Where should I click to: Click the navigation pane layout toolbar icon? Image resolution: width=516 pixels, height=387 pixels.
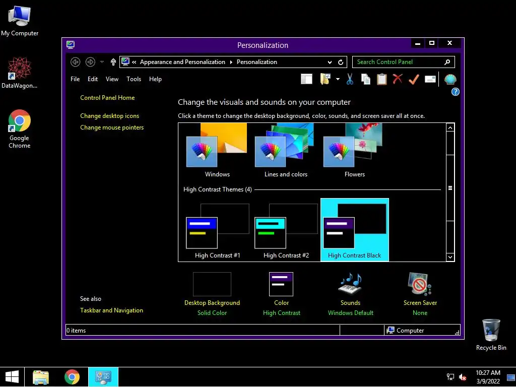click(x=306, y=79)
